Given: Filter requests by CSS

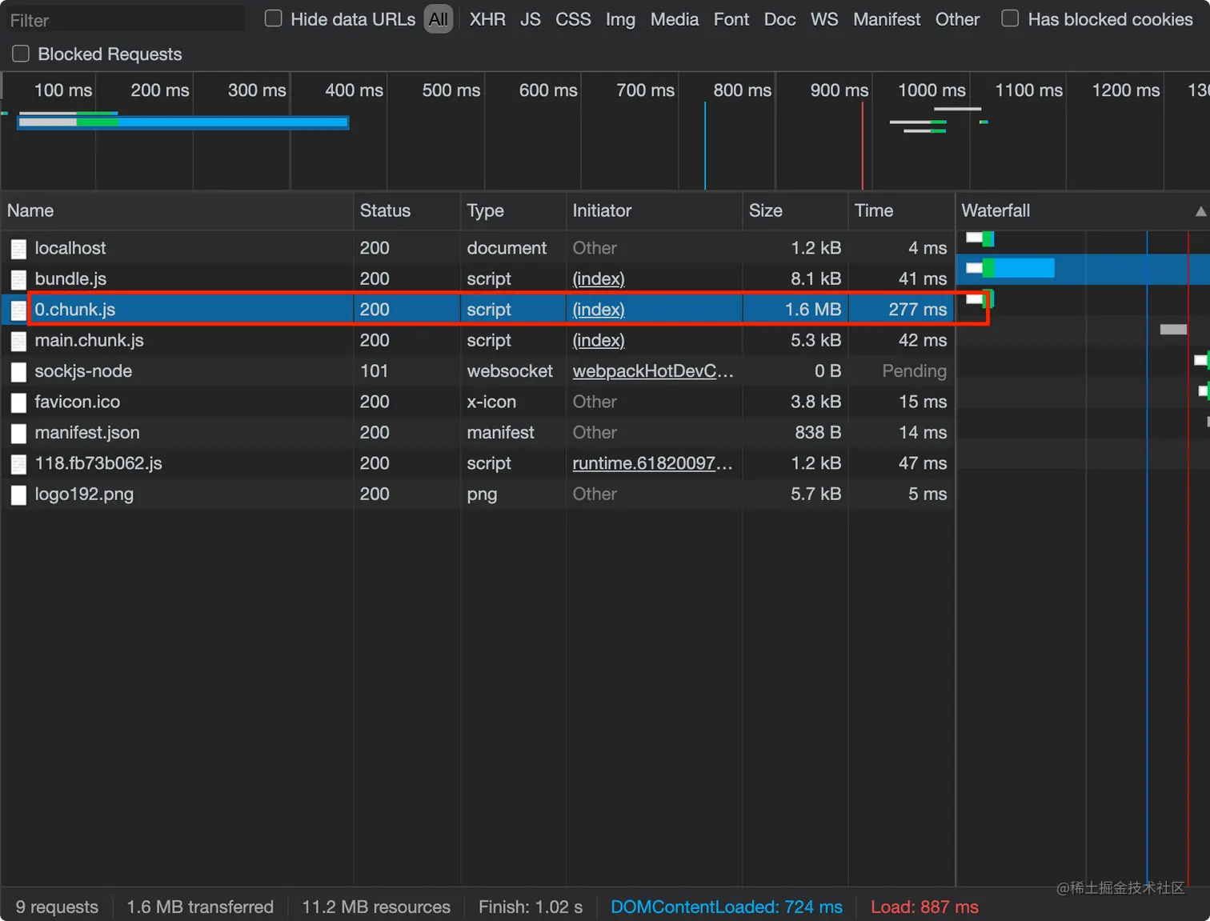Looking at the screenshot, I should click(x=573, y=19).
